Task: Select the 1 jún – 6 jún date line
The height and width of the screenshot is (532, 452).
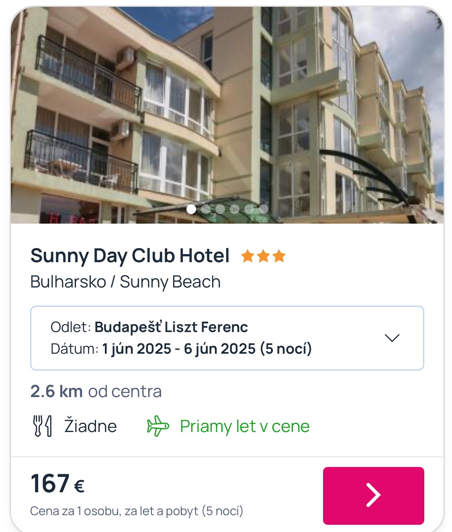Action: click(207, 349)
